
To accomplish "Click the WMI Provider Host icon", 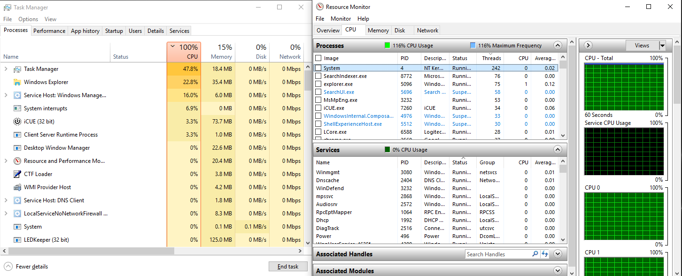I will 17,187.
